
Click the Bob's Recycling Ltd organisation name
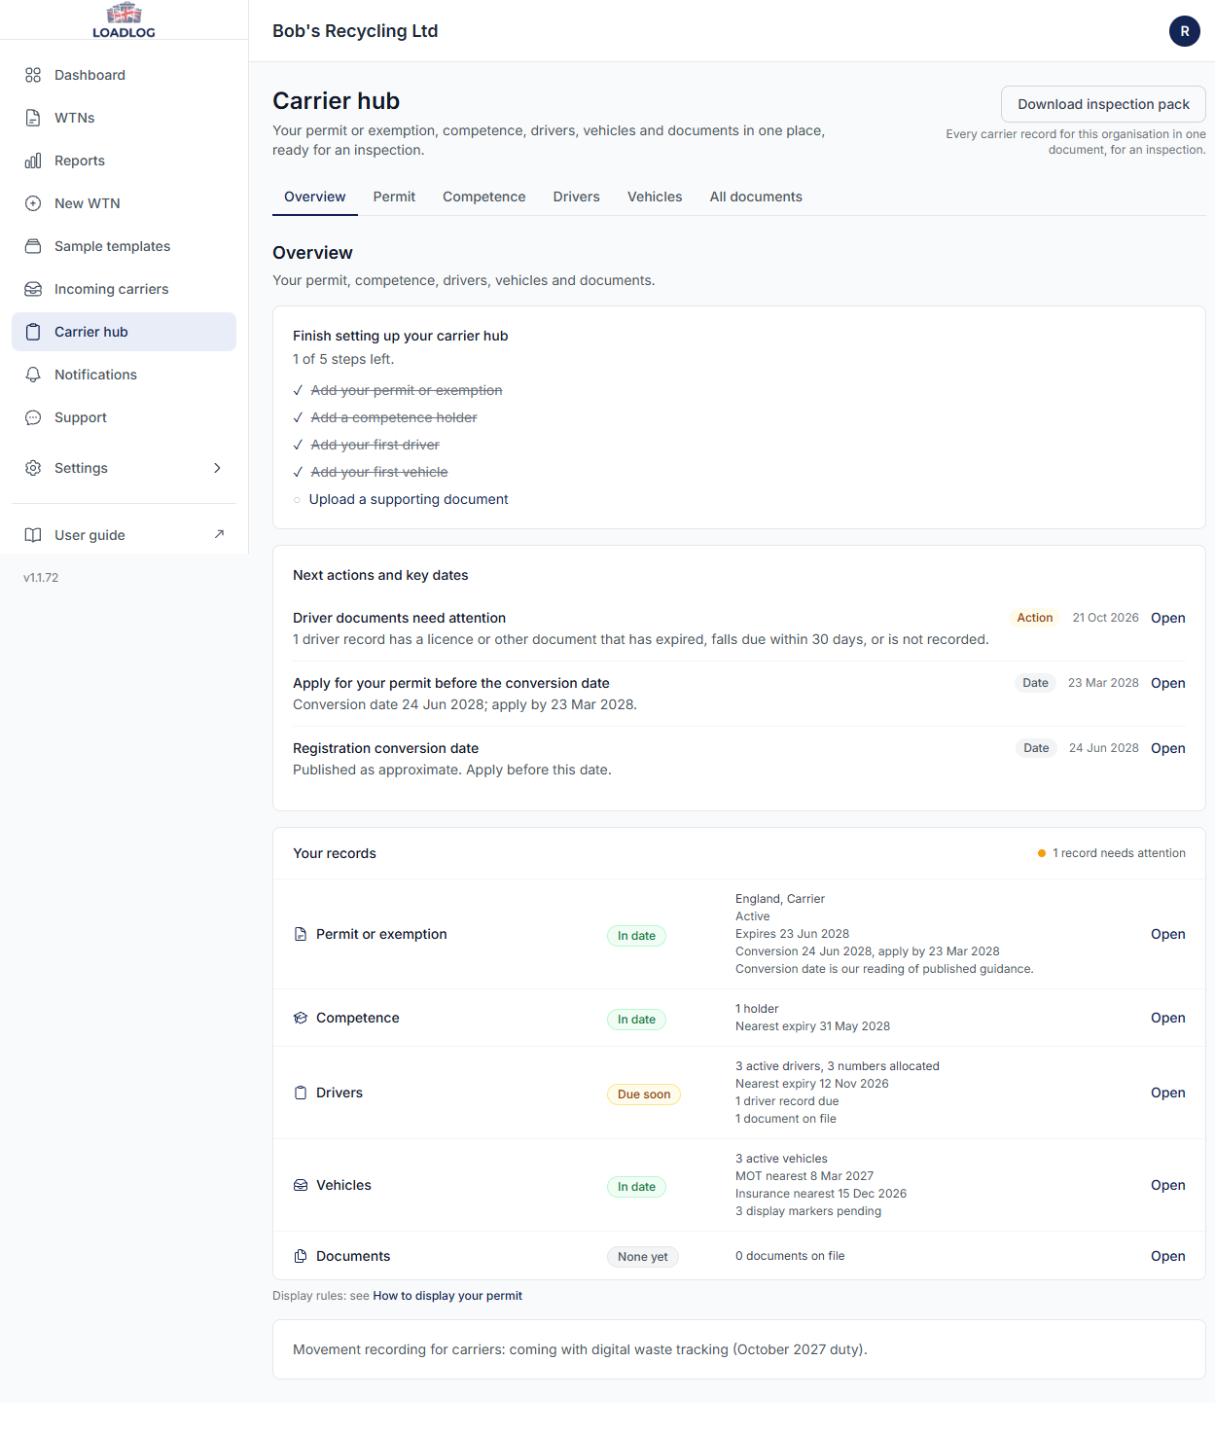[x=355, y=31]
